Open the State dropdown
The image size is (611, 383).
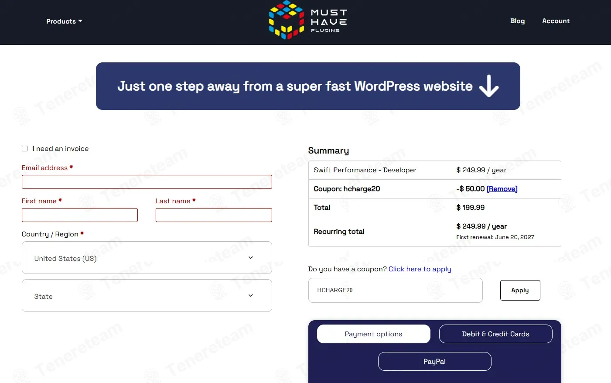click(x=147, y=296)
